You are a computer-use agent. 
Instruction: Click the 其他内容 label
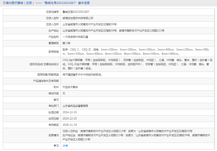click(x=53, y=93)
